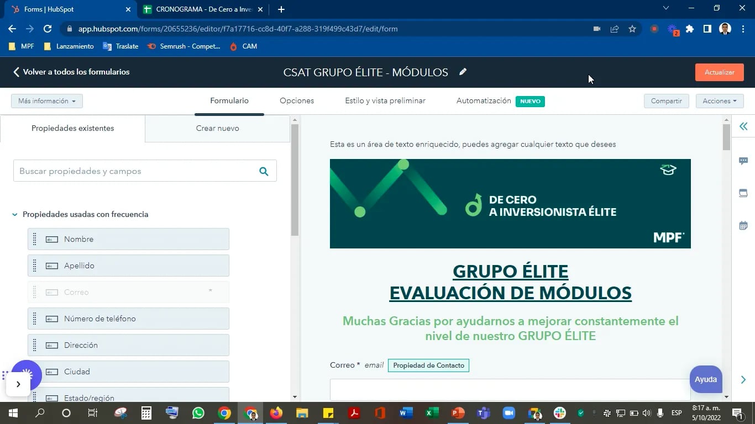
Task: Open the CAM bookmark
Action: [x=243, y=46]
